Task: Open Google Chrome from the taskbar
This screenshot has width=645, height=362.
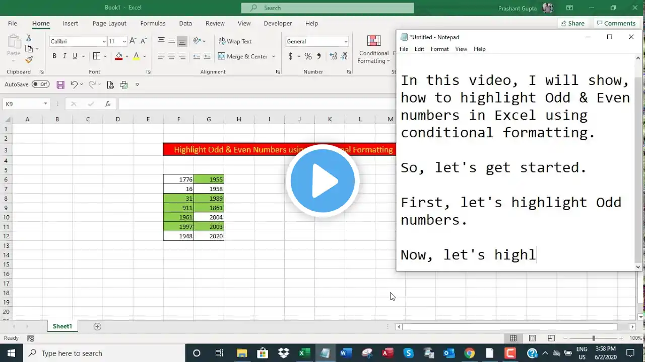Action: pos(469,353)
